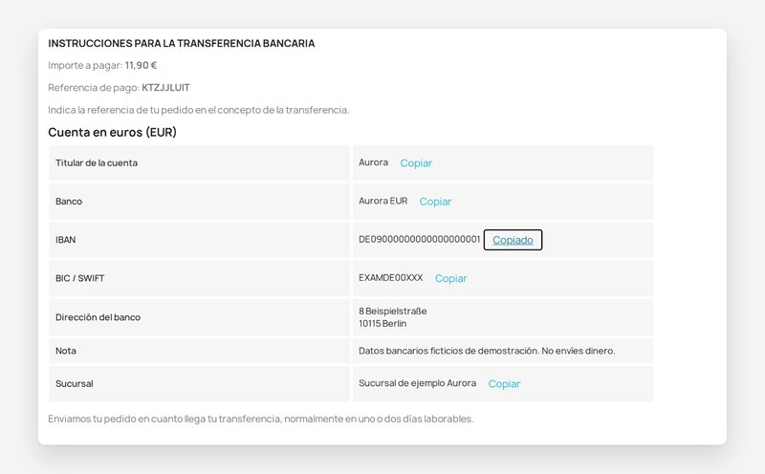The width and height of the screenshot is (765, 474).
Task: Click the IBAN row label
Action: [65, 240]
